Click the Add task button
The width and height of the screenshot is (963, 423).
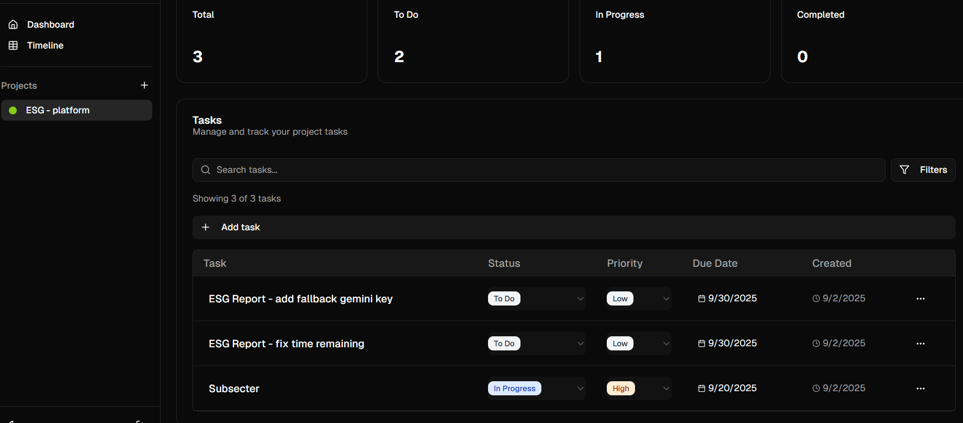[240, 227]
